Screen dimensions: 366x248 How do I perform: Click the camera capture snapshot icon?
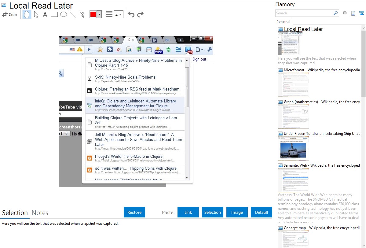(345, 13)
